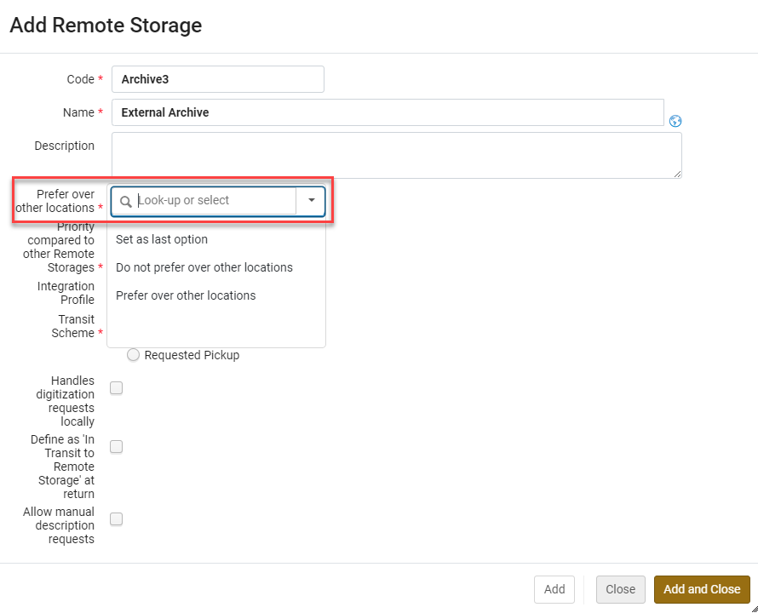Select the Requested Pickup radio button
Viewport: 758px width, 613px height.
(133, 355)
